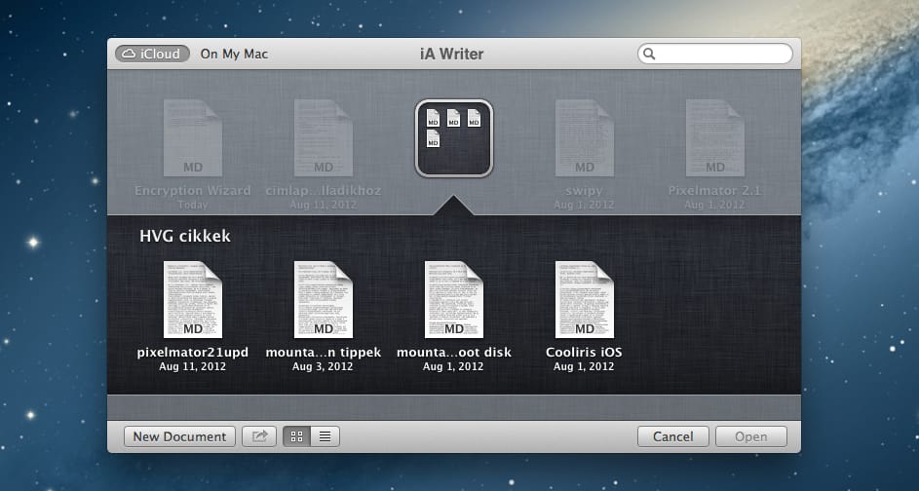Click the pixelmator21upd file name

(x=192, y=352)
